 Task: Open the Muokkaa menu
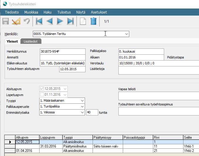31,12
